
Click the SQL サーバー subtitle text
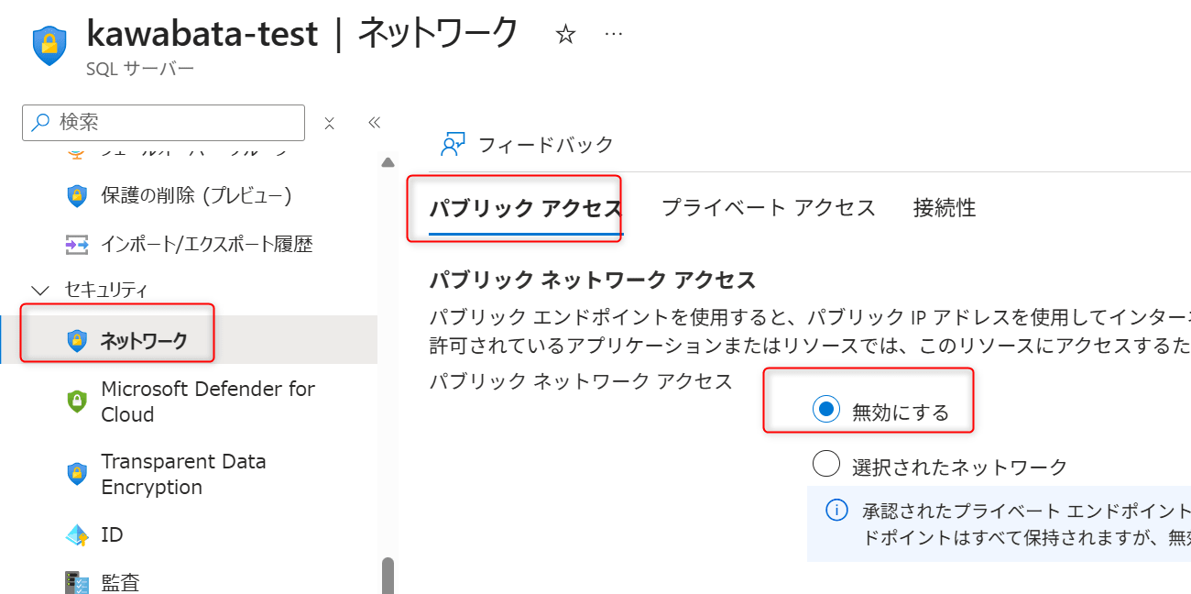tap(140, 70)
